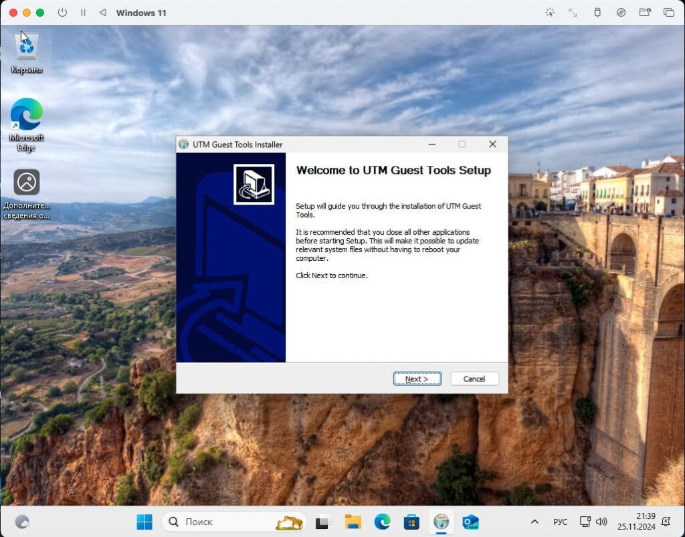Open the shared folder icon menu
This screenshot has height=537, width=685.
point(645,13)
